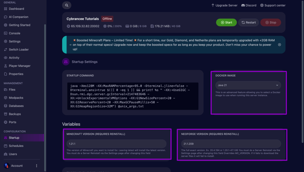Join Discord via the top bar icon
Screen dimensions: 304x172
pos(248,5)
